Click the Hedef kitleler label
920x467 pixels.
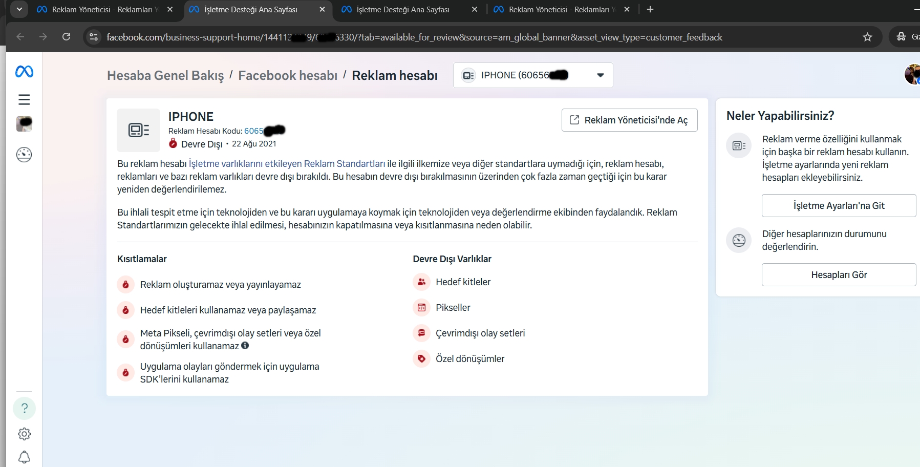463,282
